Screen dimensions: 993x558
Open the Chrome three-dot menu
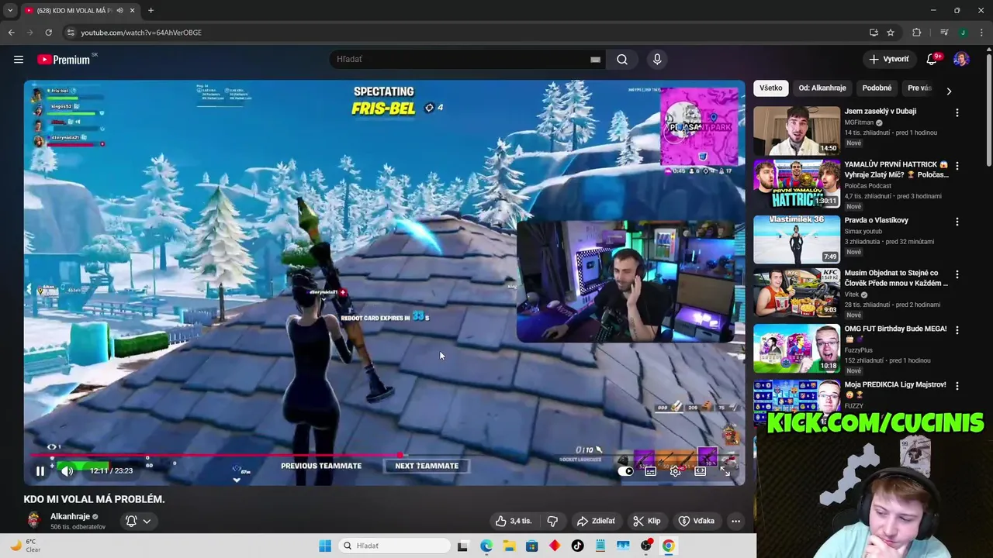[x=982, y=33]
